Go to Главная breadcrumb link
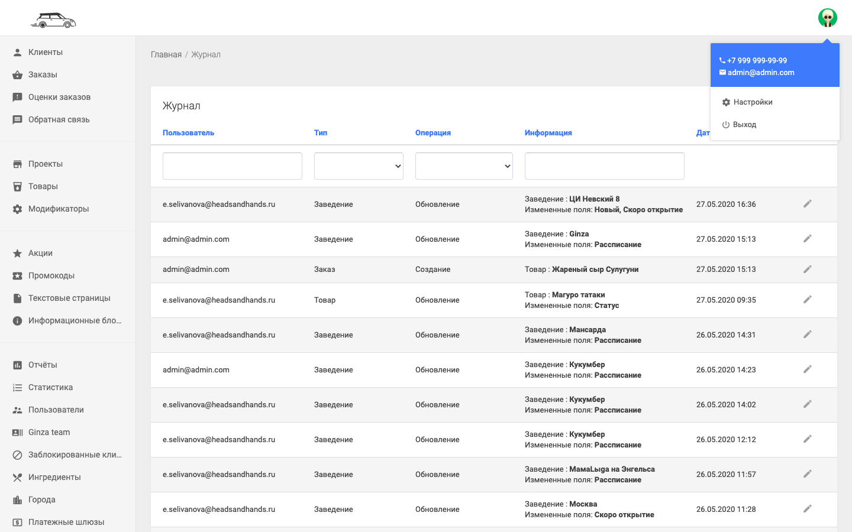 click(x=166, y=54)
